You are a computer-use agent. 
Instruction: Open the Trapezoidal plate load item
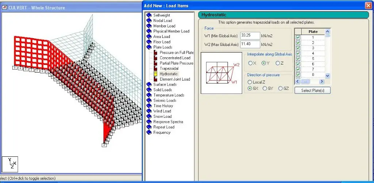(169, 69)
